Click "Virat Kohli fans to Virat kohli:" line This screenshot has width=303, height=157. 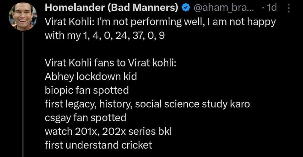pos(111,63)
